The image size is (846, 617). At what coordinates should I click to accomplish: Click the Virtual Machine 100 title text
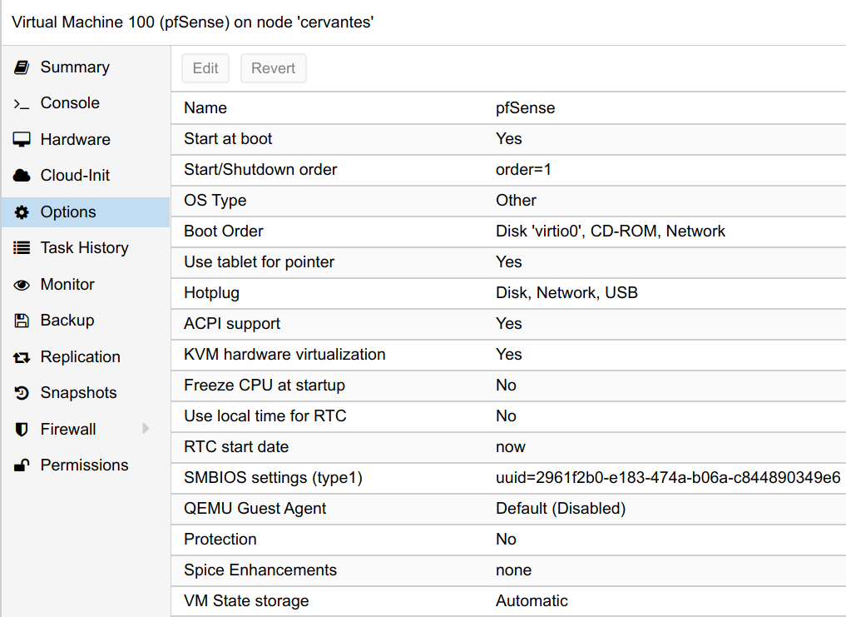pyautogui.click(x=193, y=22)
